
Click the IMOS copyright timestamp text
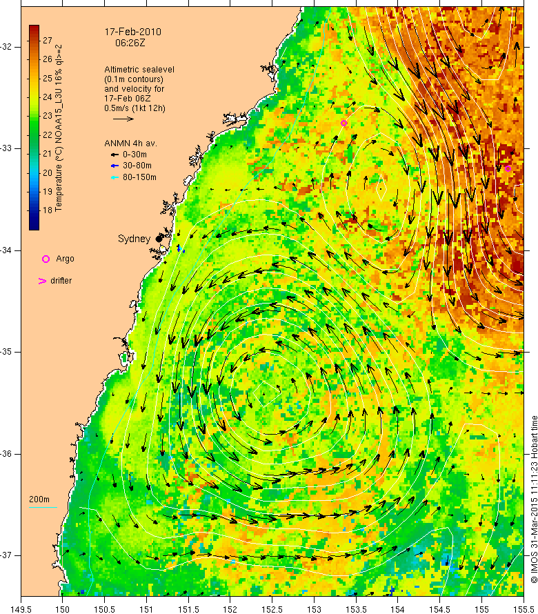534,499
